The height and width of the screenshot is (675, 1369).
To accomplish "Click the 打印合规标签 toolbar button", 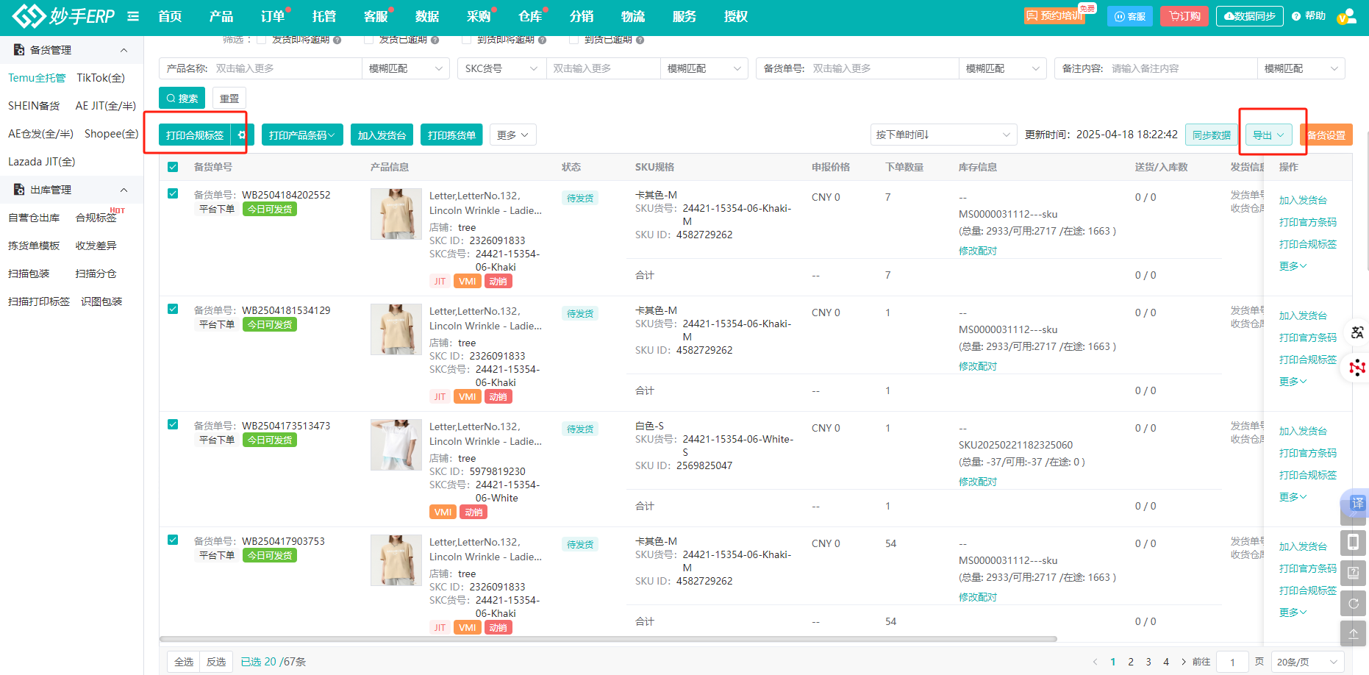I will (195, 135).
